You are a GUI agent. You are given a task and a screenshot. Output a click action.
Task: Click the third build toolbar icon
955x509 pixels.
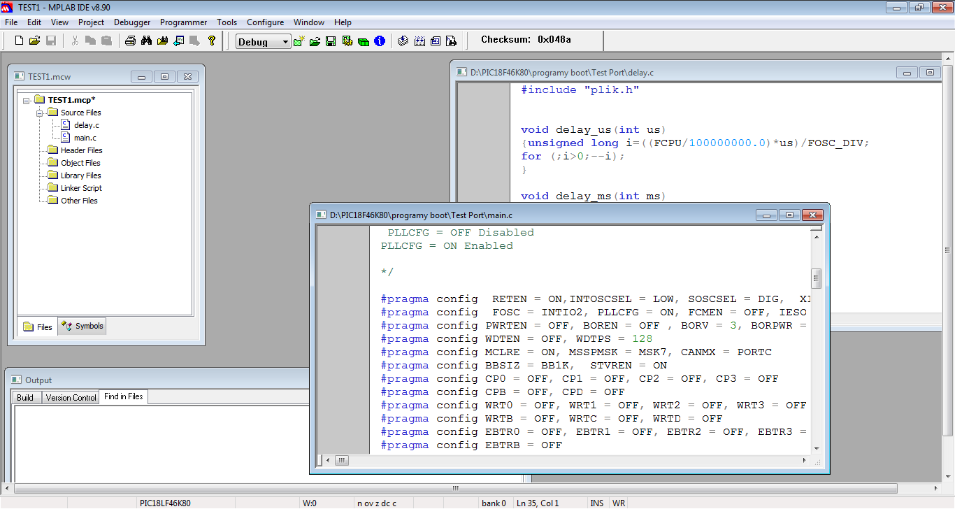click(436, 41)
